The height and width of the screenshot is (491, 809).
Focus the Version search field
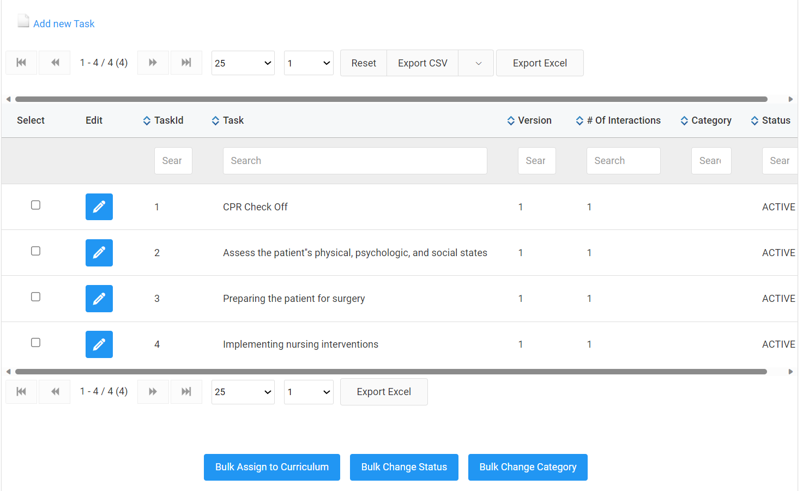(537, 161)
